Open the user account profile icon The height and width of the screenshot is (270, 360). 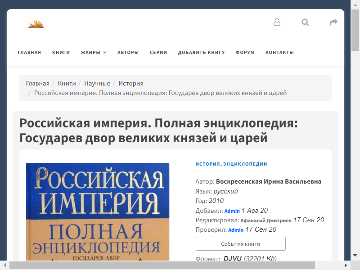pos(277,22)
